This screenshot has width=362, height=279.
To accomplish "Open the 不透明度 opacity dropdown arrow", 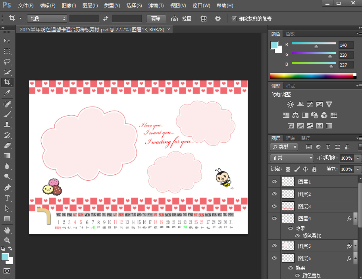I will (358, 158).
